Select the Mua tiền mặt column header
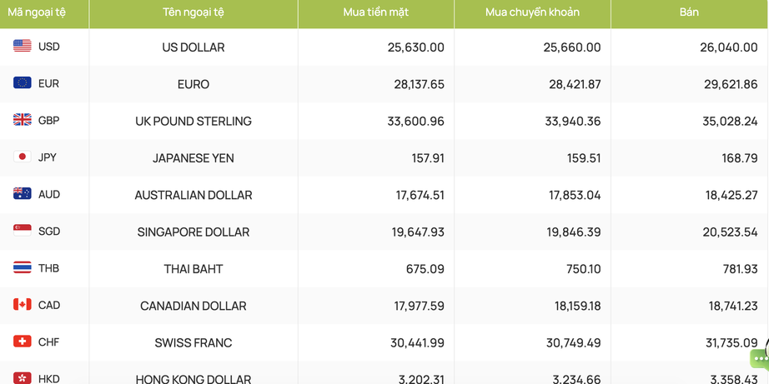Viewport: 769px width, 384px height. point(375,13)
